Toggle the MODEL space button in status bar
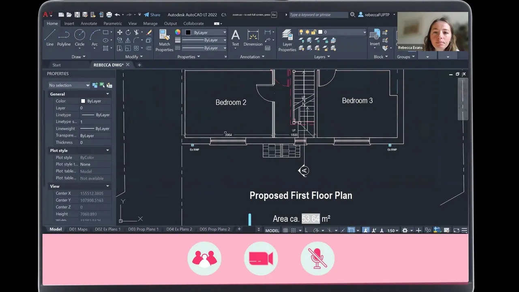Screen dimensions: 519x292 coord(272,230)
